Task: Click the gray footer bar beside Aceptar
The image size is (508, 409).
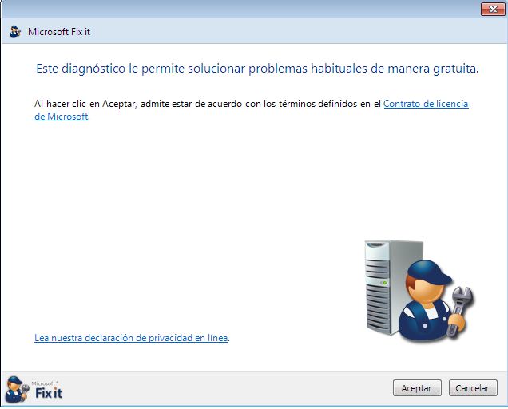Action: (227, 388)
